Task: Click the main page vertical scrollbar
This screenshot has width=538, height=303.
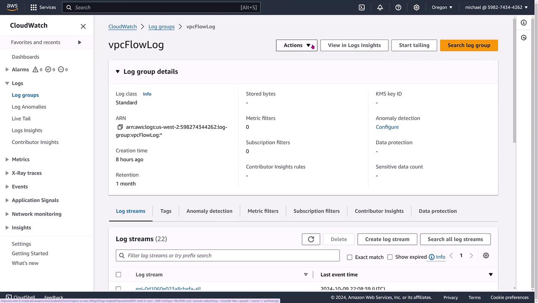Action: click(x=514, y=80)
